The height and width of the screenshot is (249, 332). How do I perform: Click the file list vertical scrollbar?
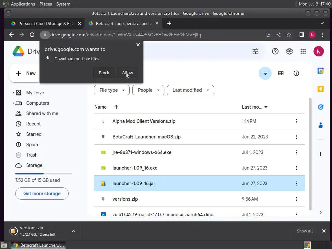310,154
